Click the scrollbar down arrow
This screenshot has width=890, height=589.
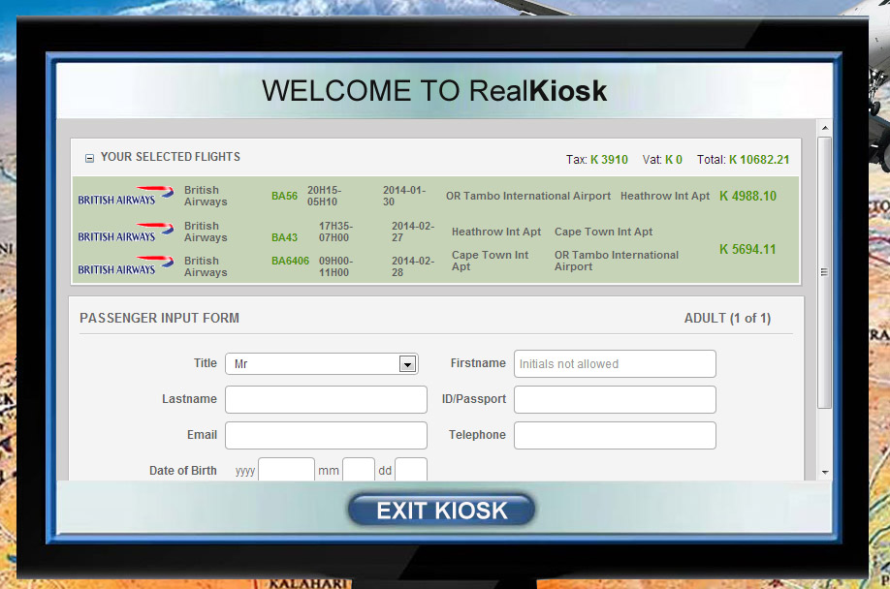click(x=825, y=472)
